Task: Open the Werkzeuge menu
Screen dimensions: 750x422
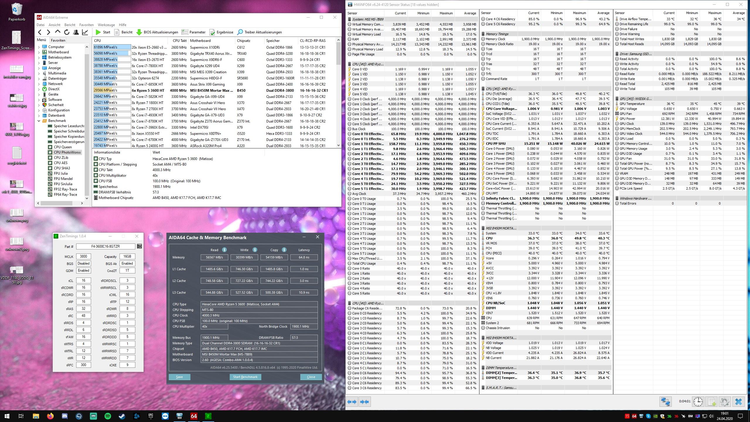Action: click(106, 25)
